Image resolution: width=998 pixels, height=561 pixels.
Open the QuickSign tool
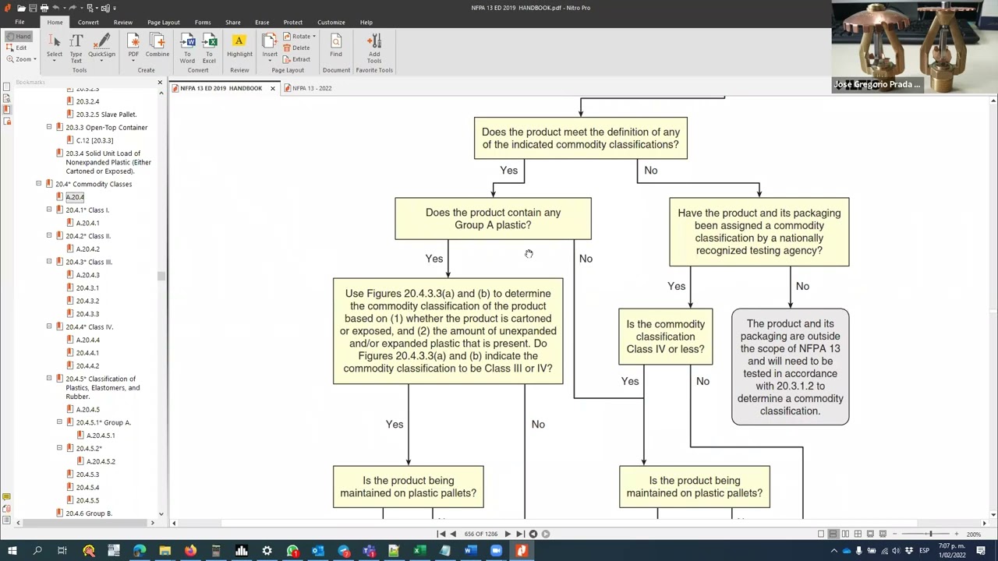(102, 48)
